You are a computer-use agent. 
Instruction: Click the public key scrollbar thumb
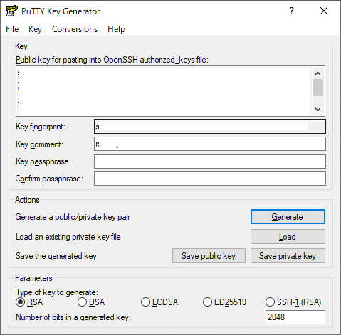[318, 87]
